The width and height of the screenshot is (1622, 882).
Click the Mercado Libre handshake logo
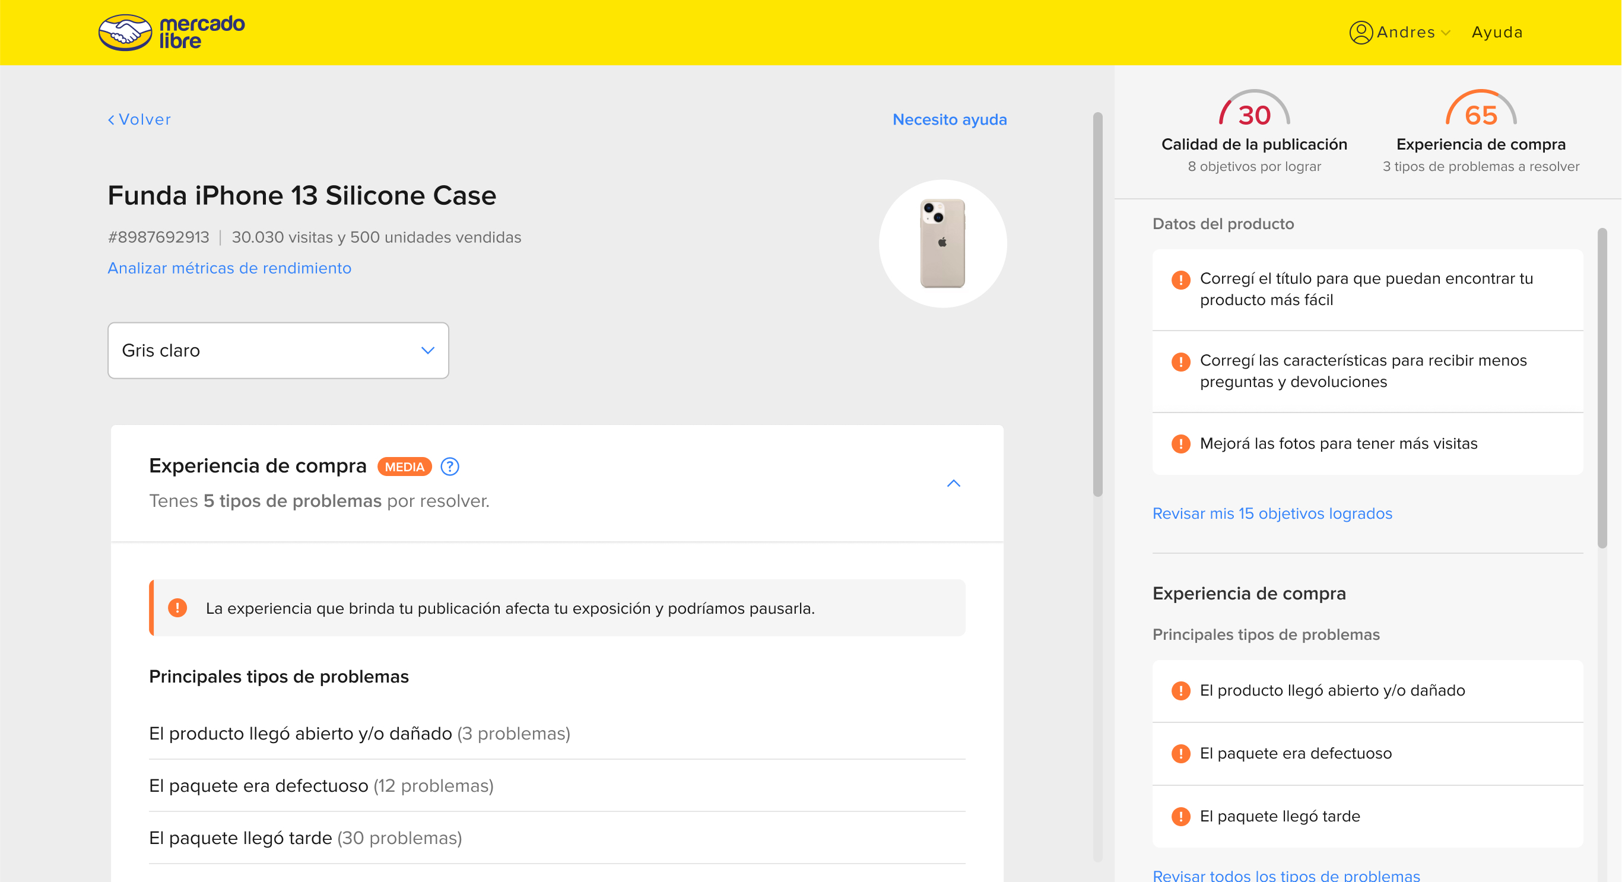point(125,32)
